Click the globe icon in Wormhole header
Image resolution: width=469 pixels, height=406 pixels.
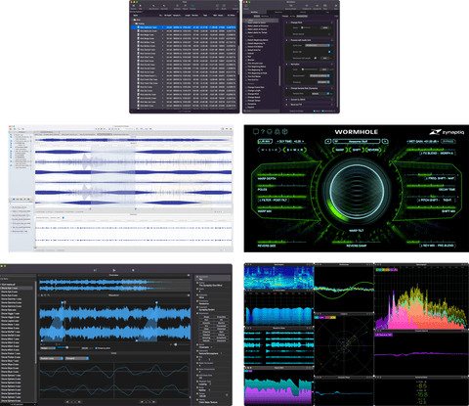click(x=285, y=132)
